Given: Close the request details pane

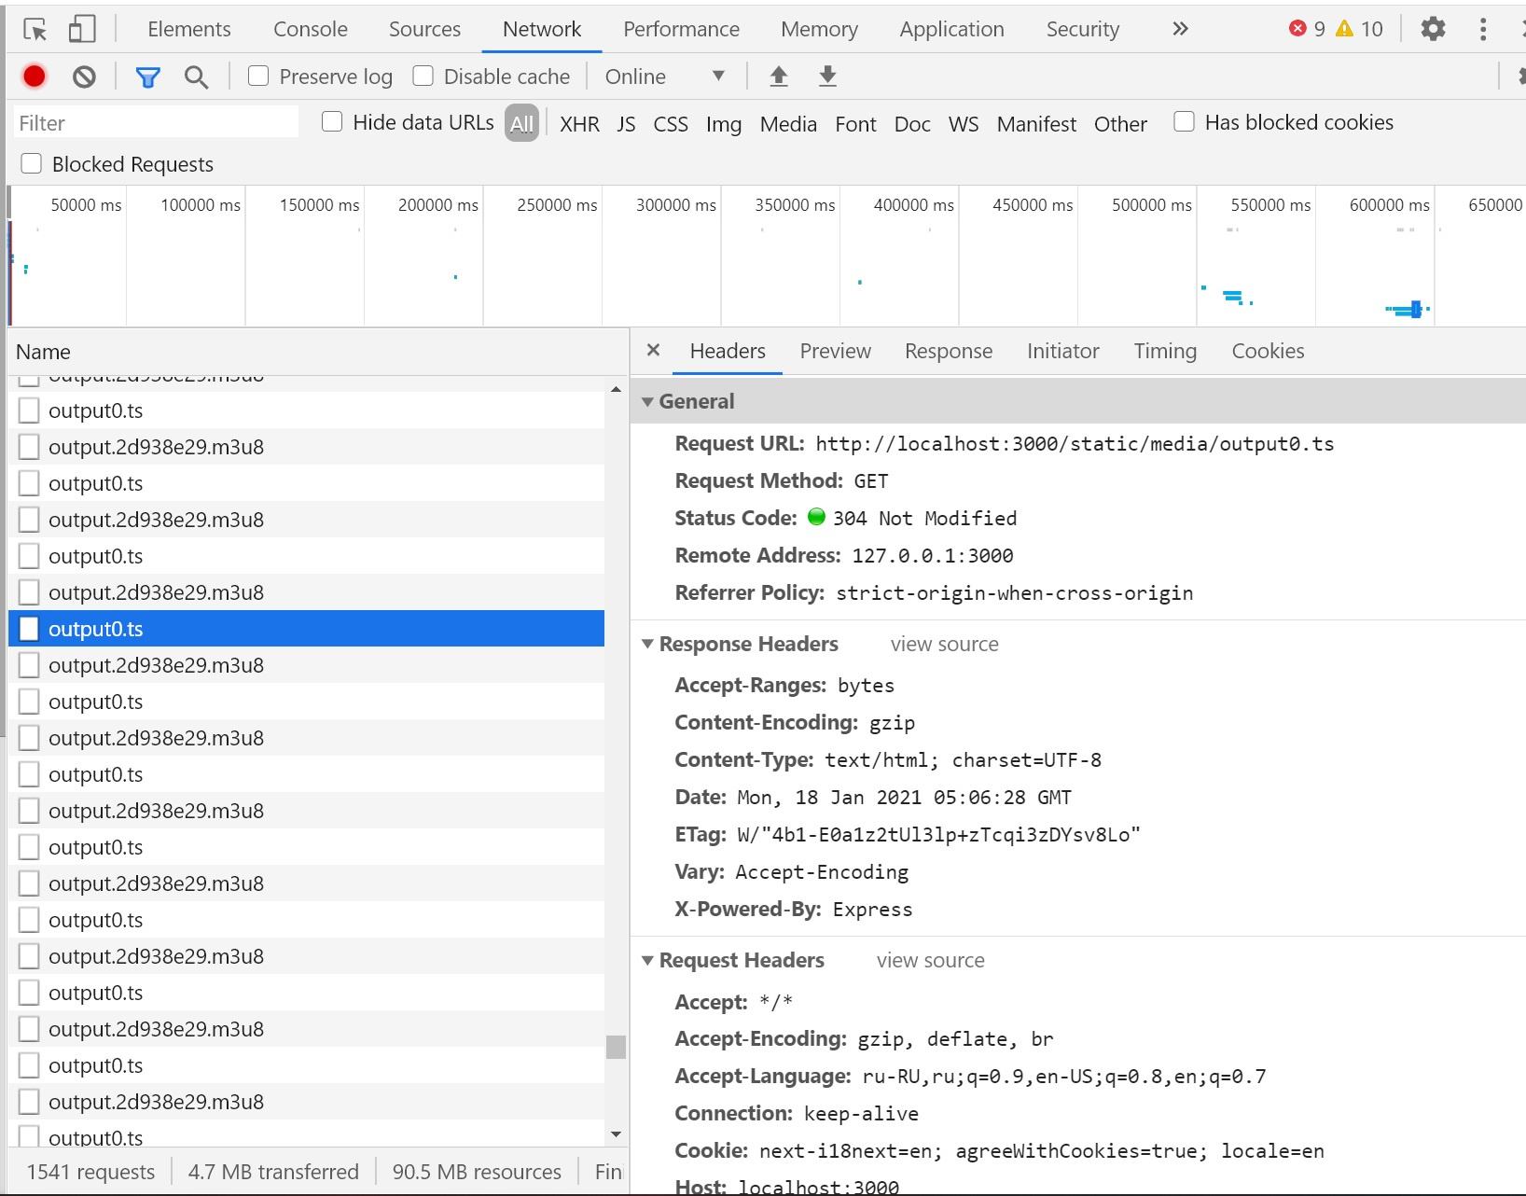Looking at the screenshot, I should coord(653,351).
